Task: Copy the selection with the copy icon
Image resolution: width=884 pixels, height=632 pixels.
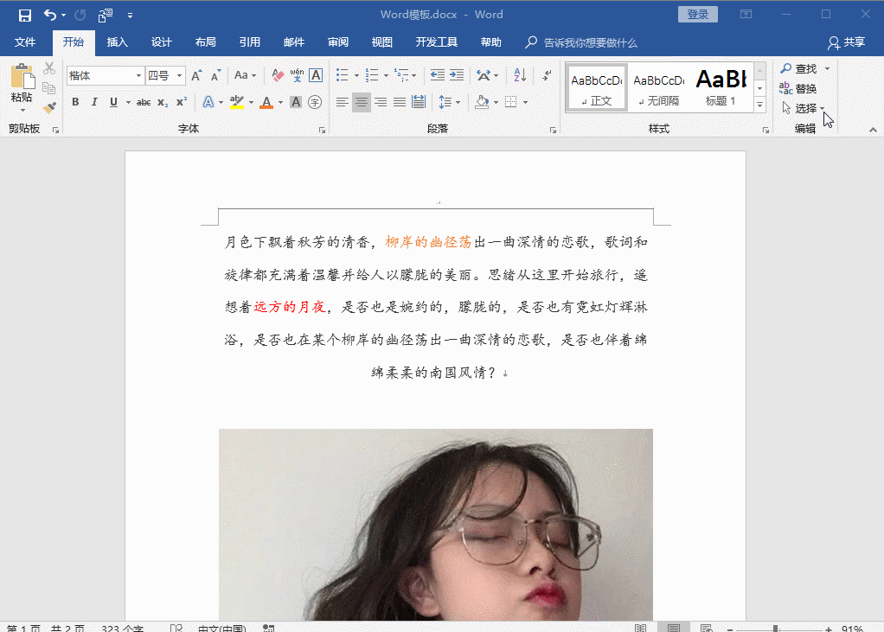Action: point(49,88)
